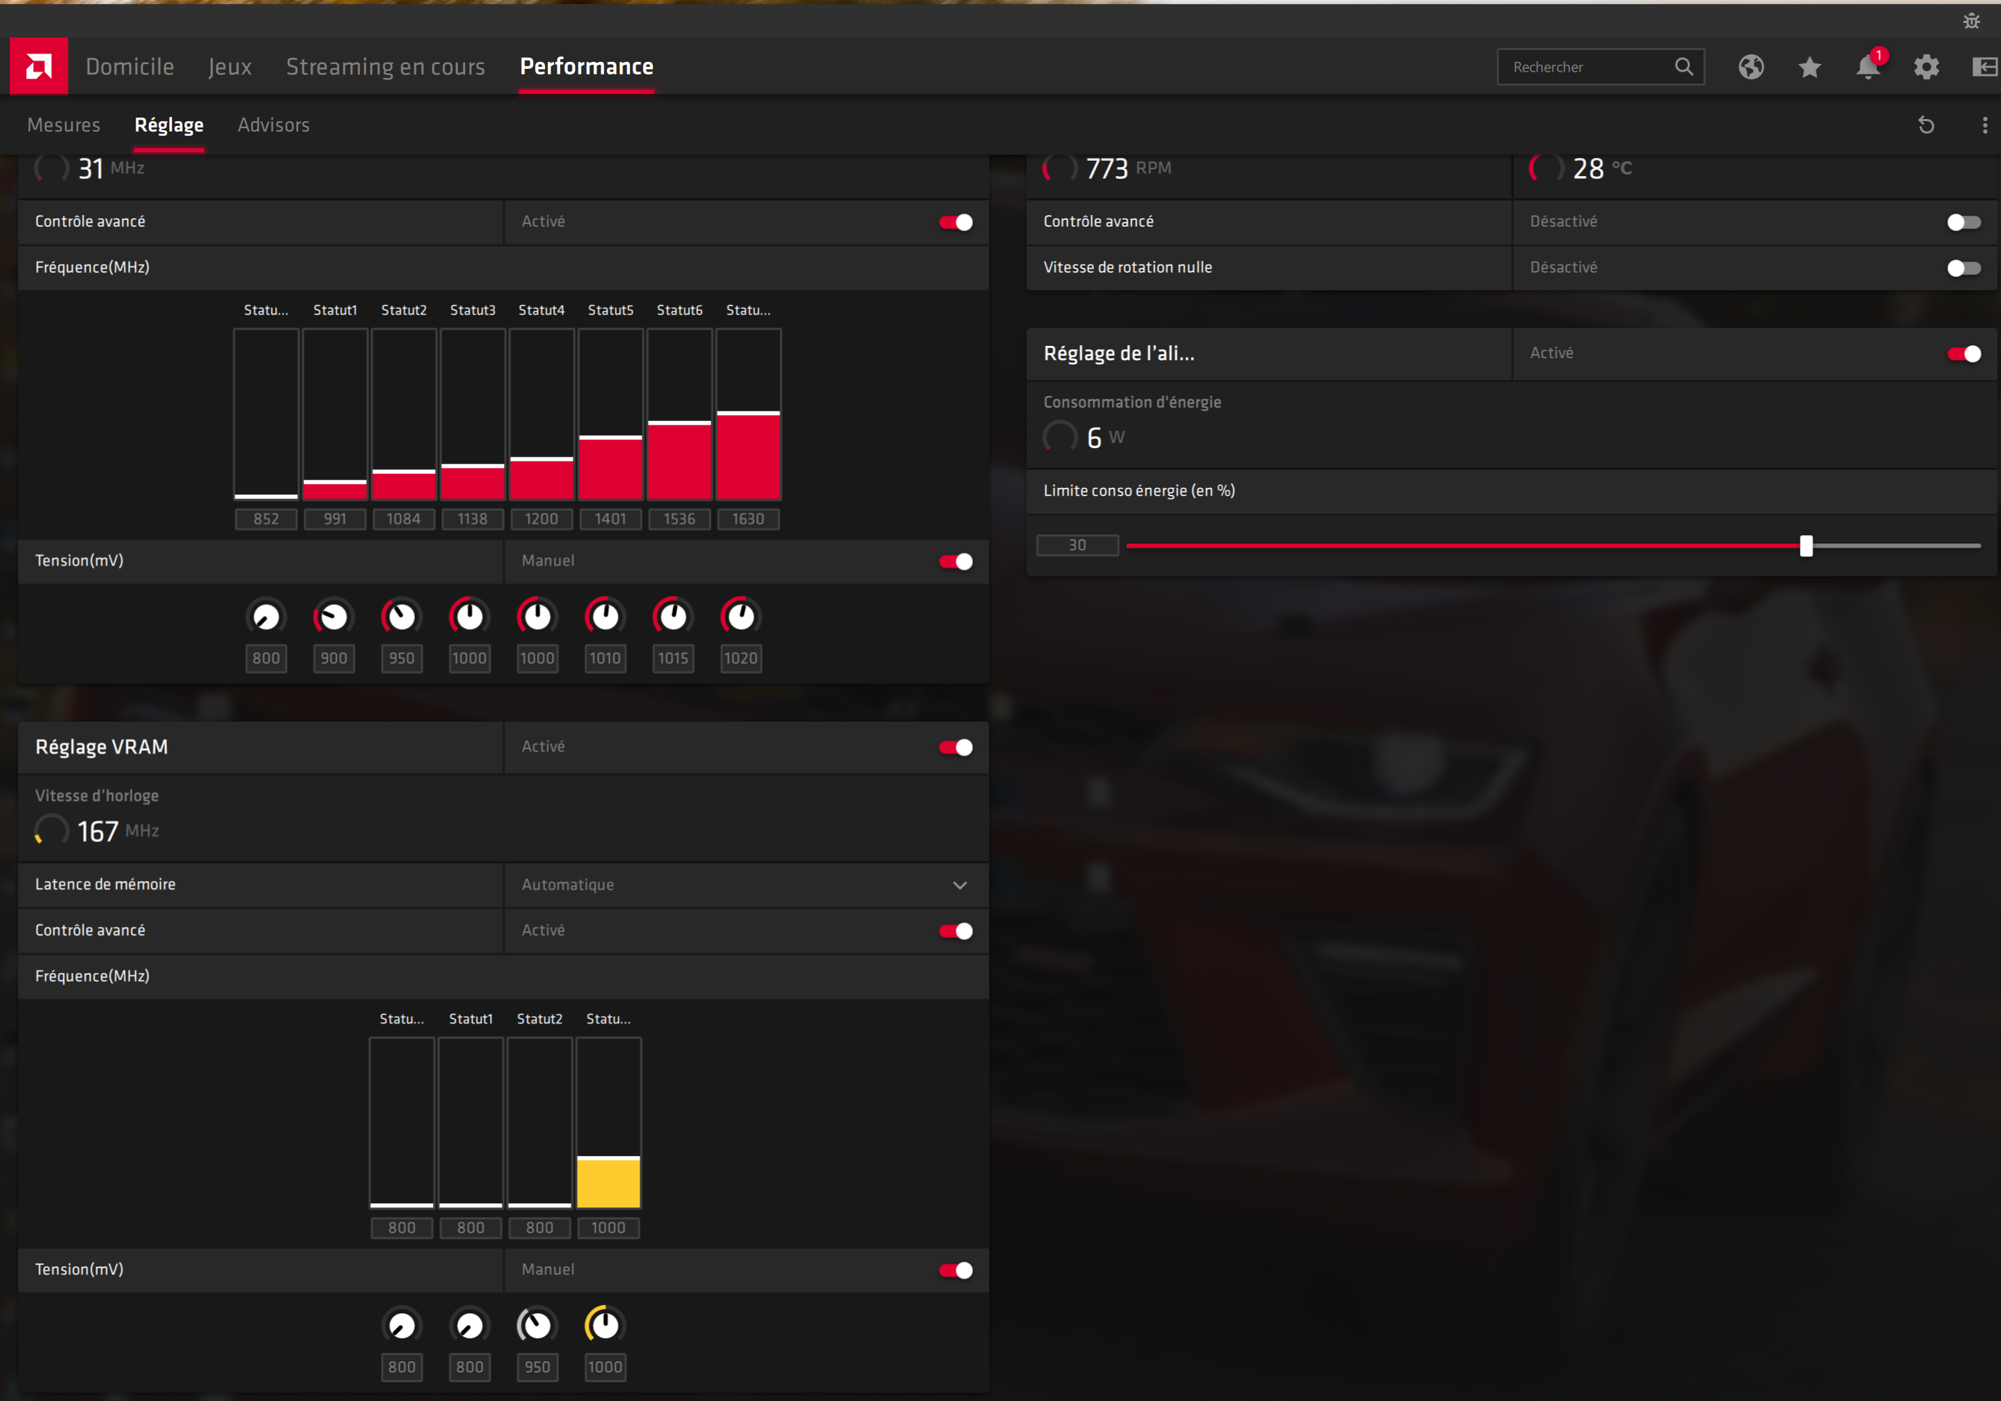Screen dimensions: 2001x1401
Task: Open the Jeux menu tab
Action: [230, 67]
